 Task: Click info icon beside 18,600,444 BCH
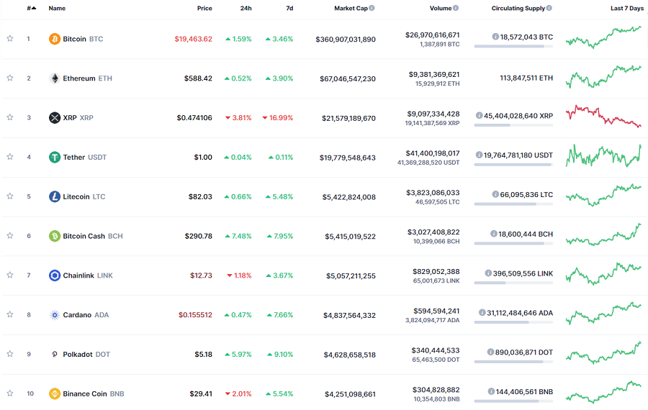coord(493,234)
